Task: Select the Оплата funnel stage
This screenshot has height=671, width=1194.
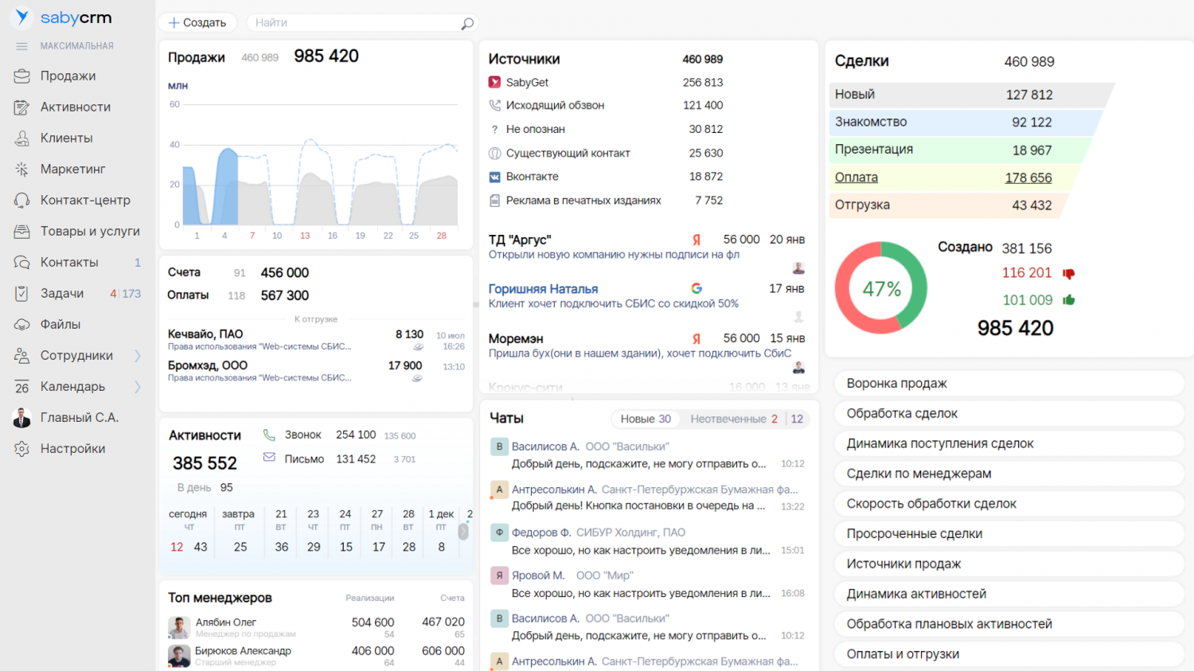Action: coord(856,178)
